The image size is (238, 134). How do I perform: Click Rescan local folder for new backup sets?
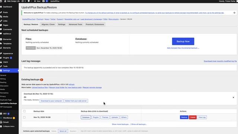pos(65,87)
